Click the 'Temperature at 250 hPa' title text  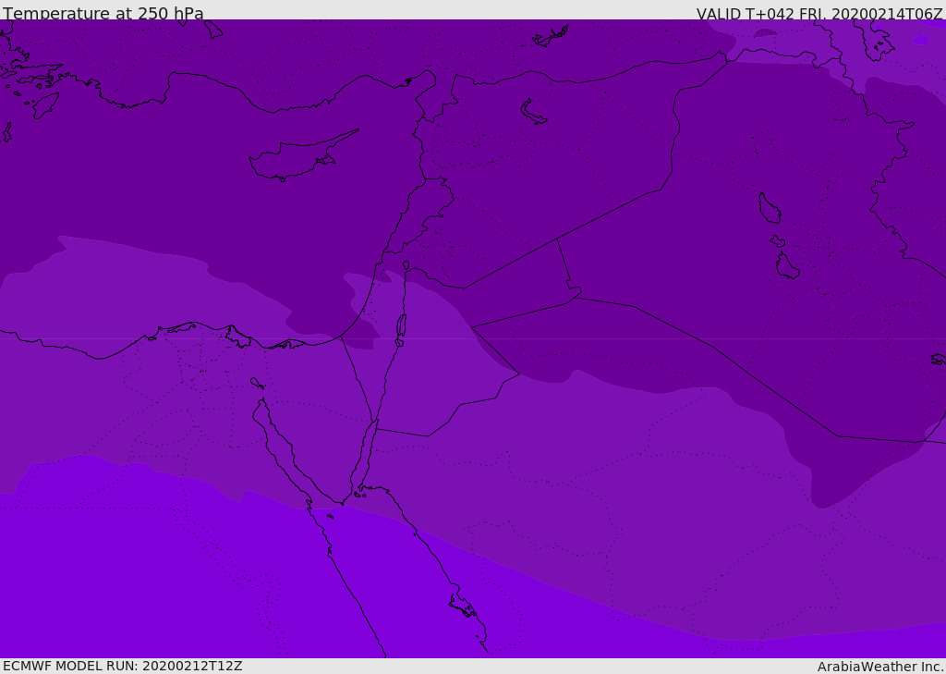coord(103,13)
